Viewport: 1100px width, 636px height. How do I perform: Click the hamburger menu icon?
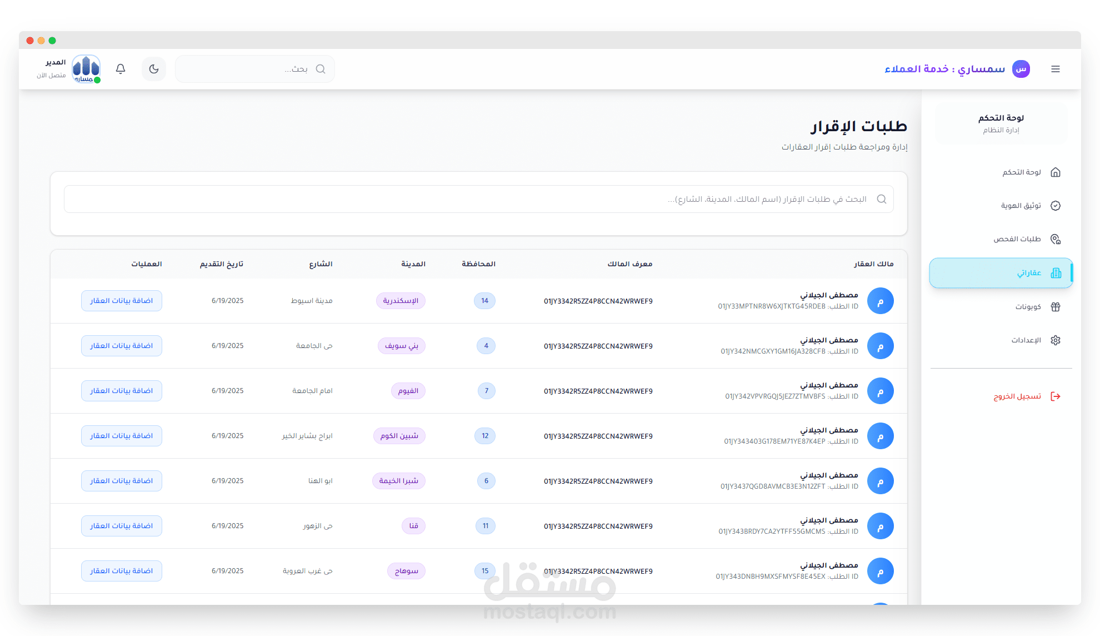point(1056,69)
